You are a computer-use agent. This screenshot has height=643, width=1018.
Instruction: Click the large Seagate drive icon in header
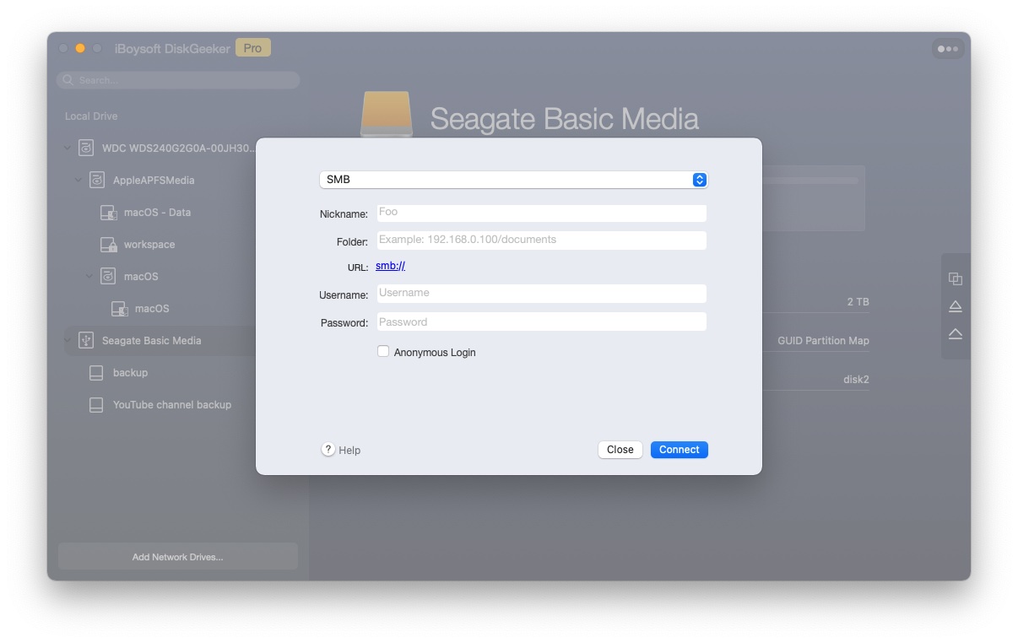[x=387, y=114]
